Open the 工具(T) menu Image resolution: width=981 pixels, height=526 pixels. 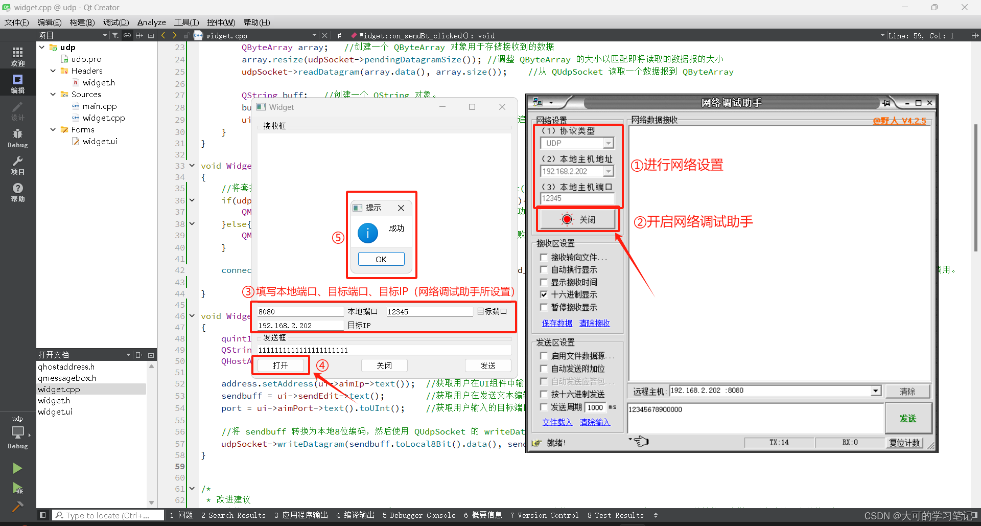(x=186, y=22)
